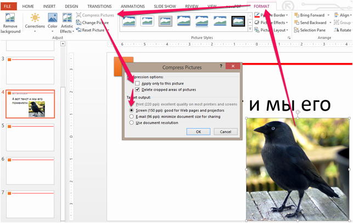
Task: Select slide 4 thumbnail with bird
Action: (30, 104)
